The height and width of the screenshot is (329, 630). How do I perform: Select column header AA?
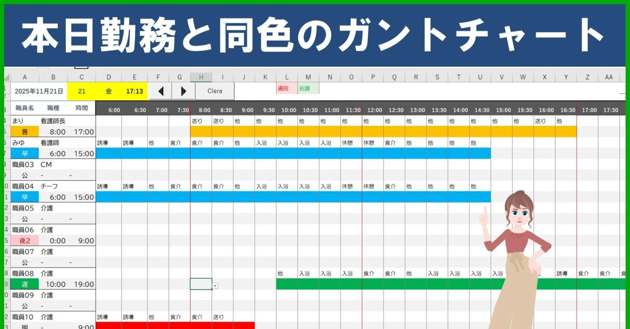(x=609, y=77)
